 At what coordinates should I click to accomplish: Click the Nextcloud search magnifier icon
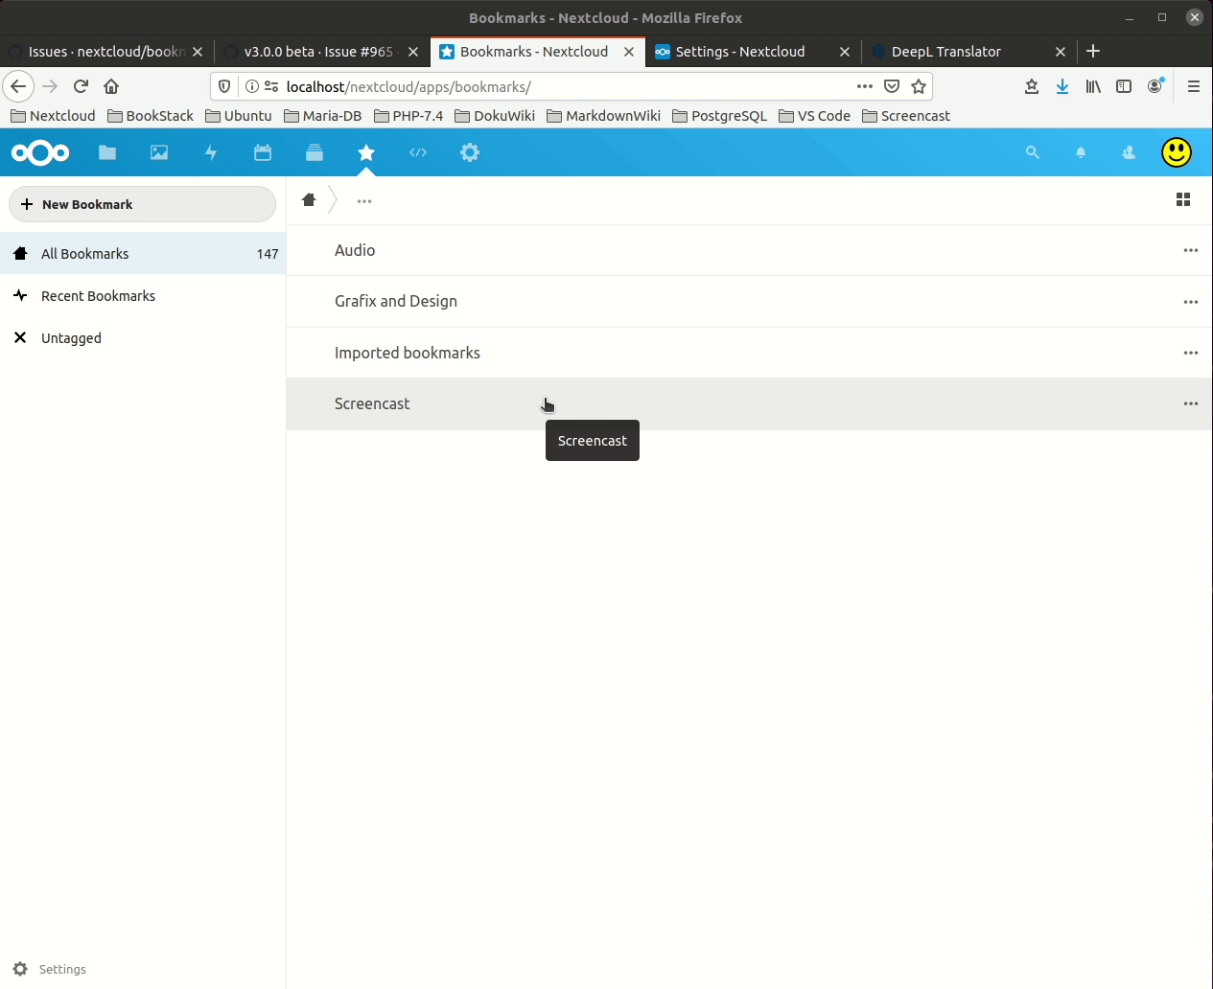1033,152
